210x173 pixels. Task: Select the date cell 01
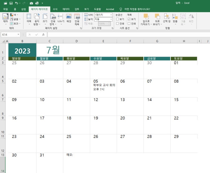(184, 63)
